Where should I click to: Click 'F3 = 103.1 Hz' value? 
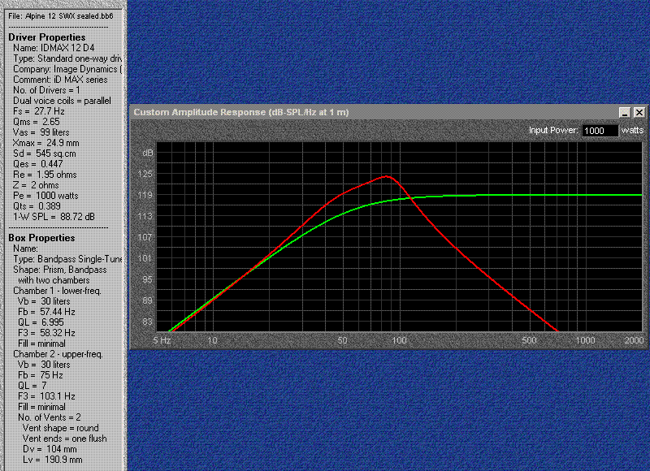[46, 396]
